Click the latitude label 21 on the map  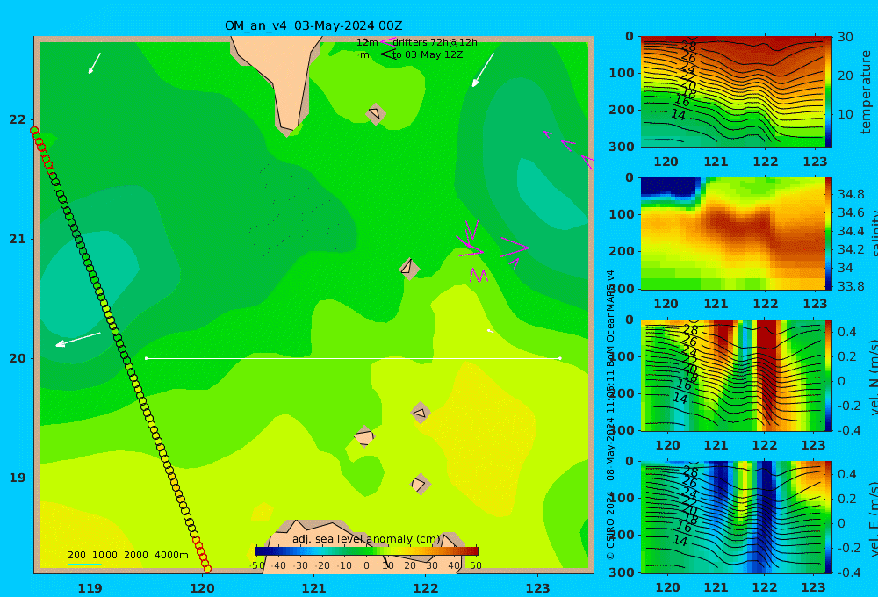point(18,239)
